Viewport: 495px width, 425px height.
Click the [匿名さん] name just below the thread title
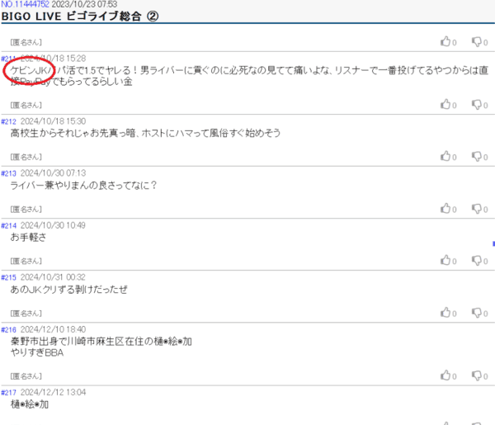click(x=26, y=42)
